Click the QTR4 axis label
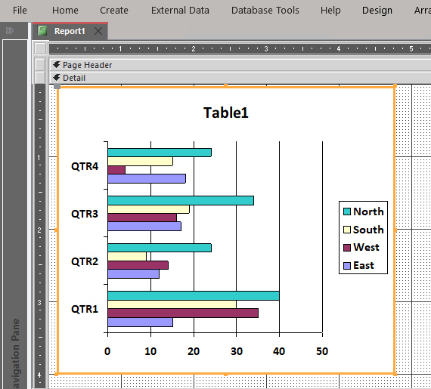 85,166
